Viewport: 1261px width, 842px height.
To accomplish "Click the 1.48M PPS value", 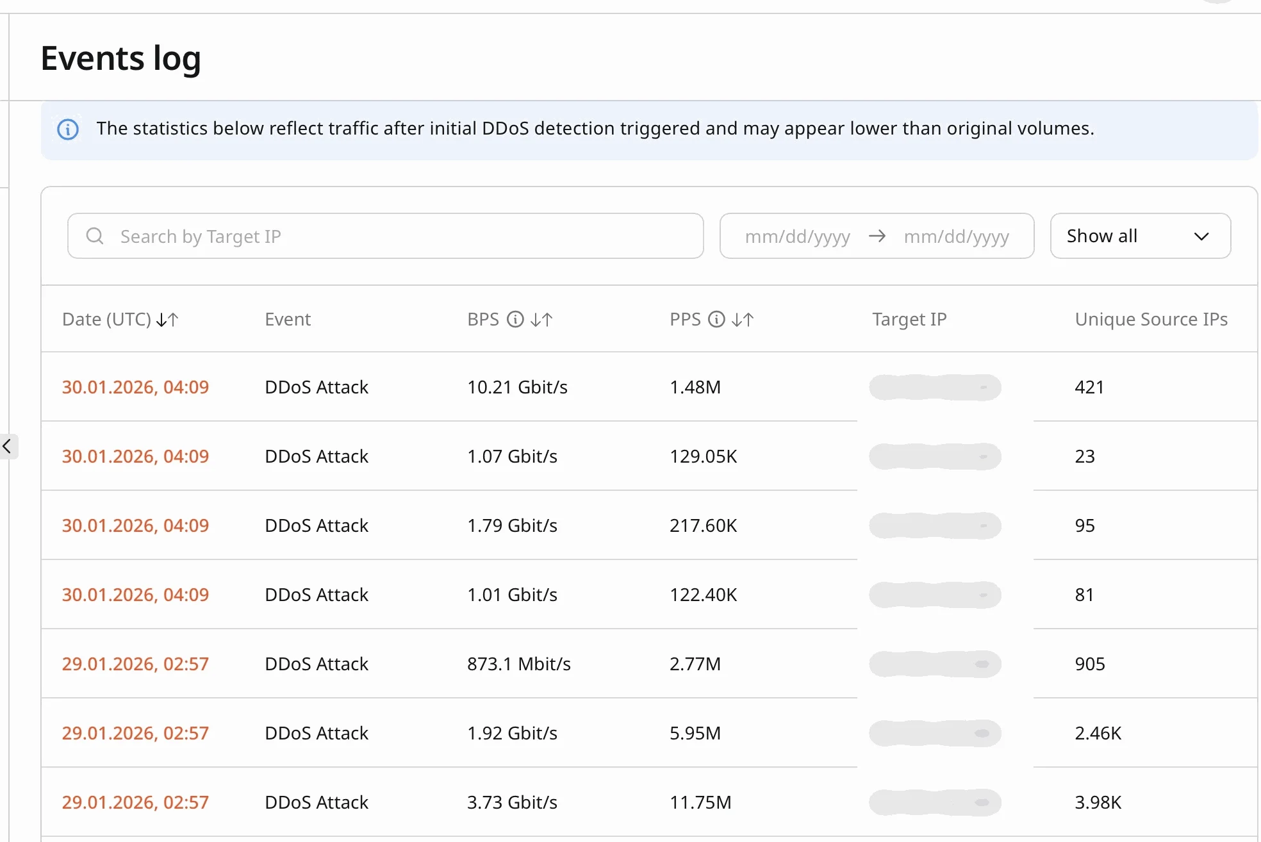I will pyautogui.click(x=695, y=387).
